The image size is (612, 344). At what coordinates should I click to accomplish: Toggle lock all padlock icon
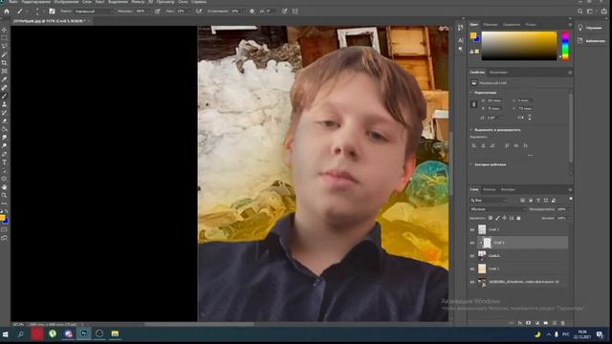(x=518, y=218)
